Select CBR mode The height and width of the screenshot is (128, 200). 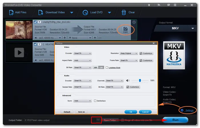(101, 68)
